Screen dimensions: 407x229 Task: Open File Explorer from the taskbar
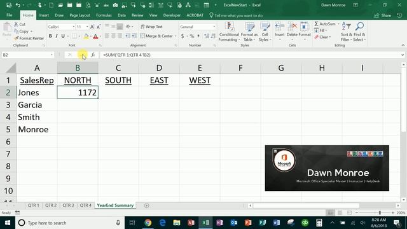click(x=177, y=223)
